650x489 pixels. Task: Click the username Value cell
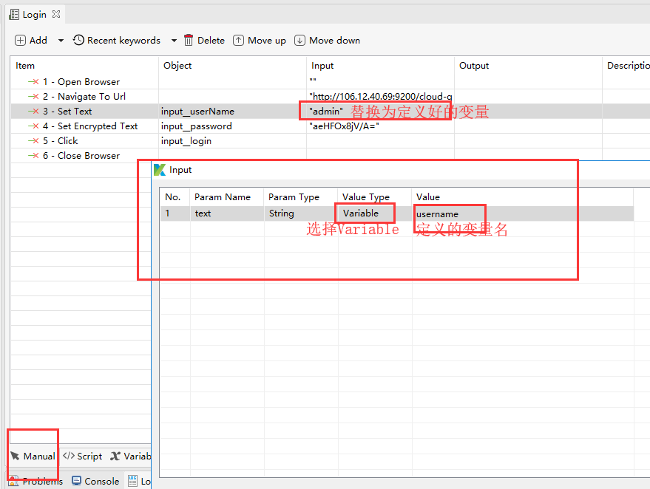coord(522,213)
